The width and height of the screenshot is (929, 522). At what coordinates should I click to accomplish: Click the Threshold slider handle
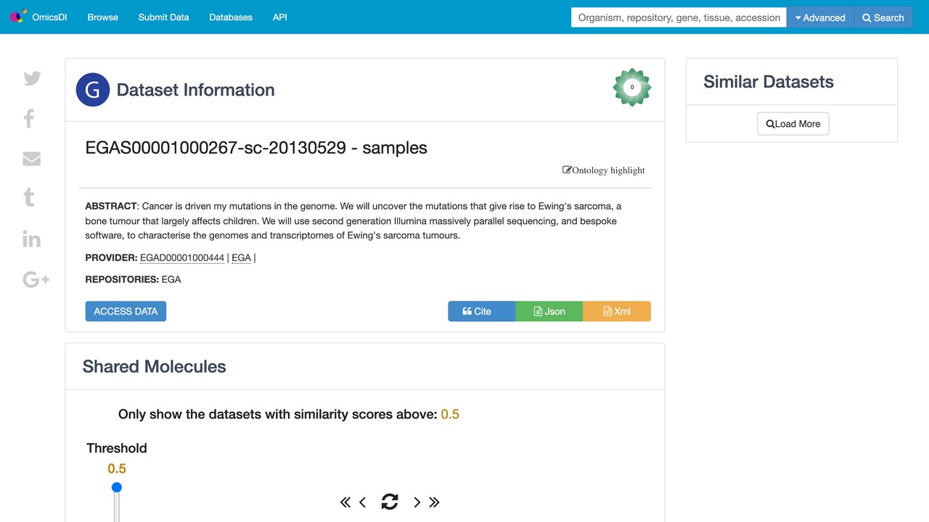click(116, 487)
